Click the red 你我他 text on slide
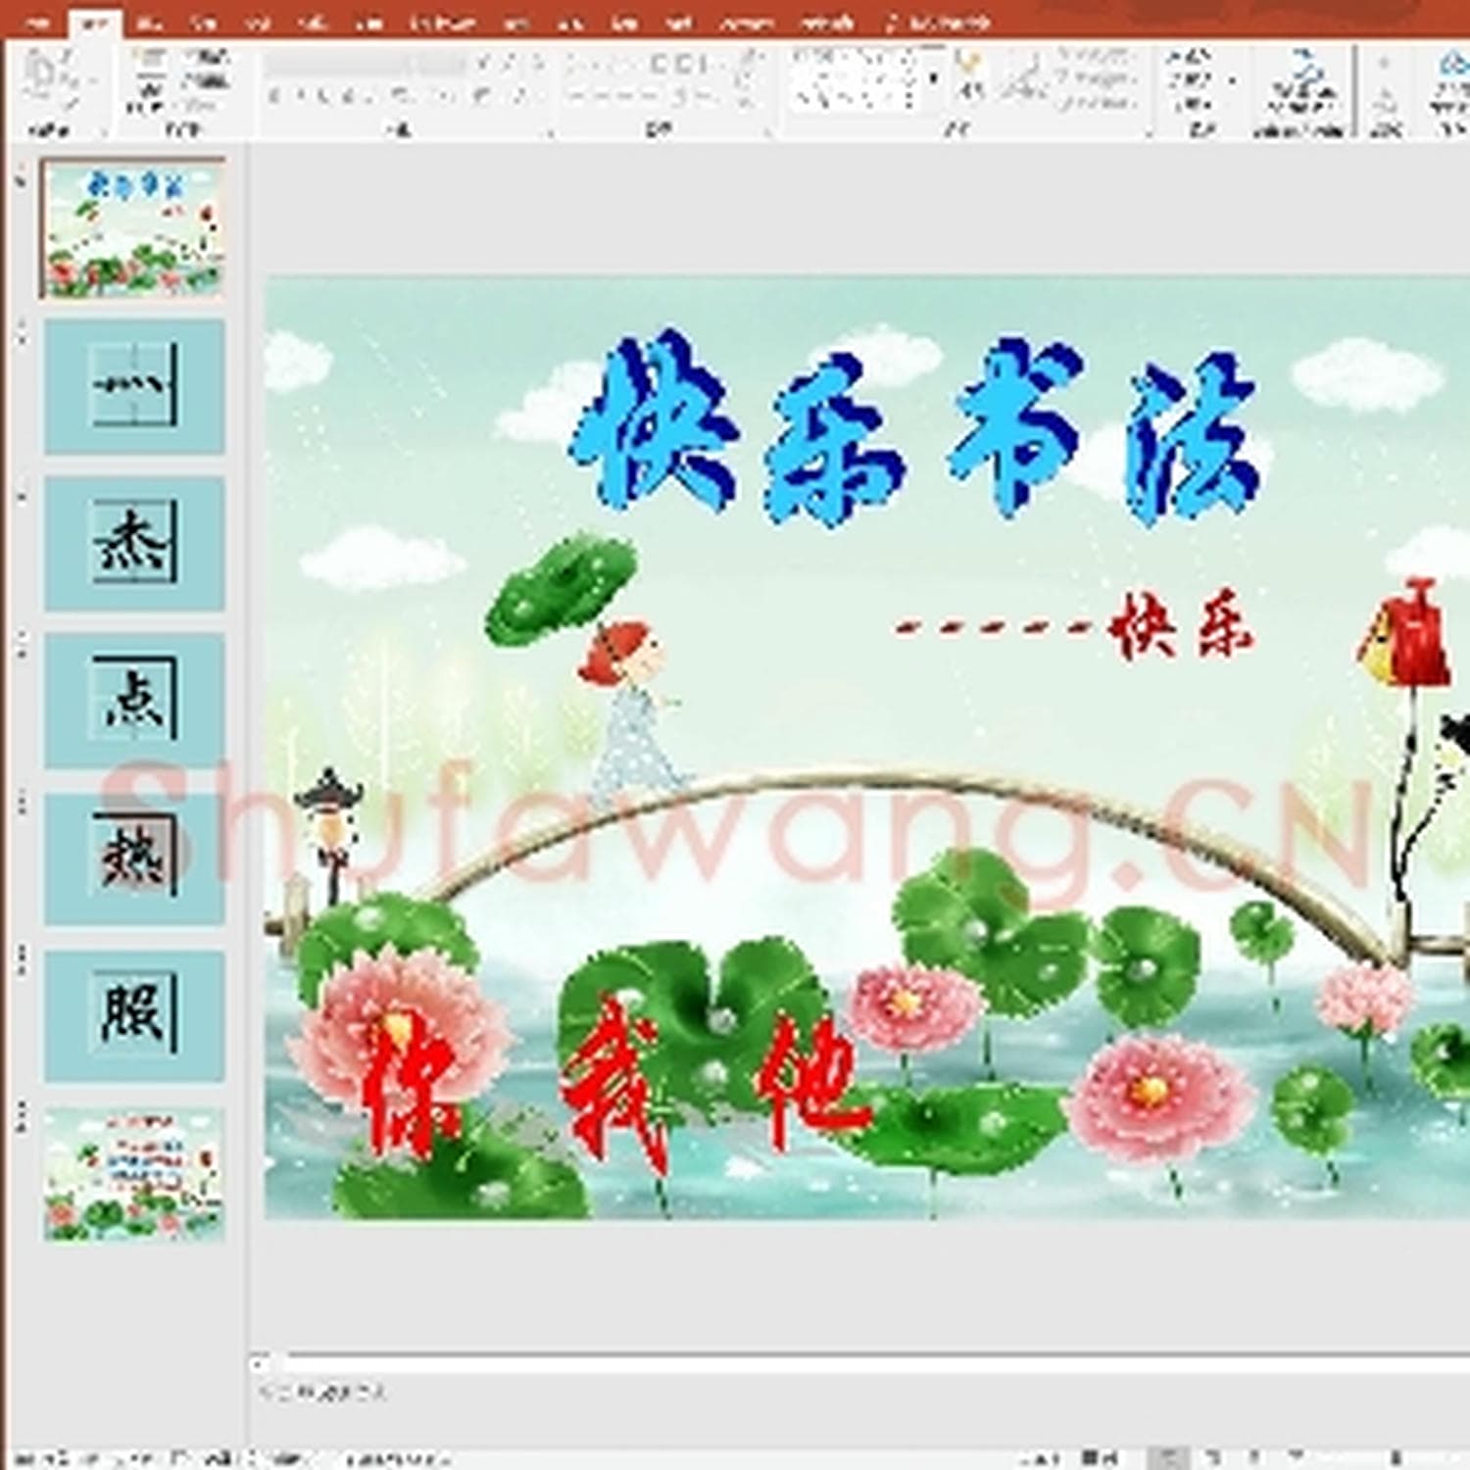This screenshot has height=1470, width=1470. point(617,1088)
